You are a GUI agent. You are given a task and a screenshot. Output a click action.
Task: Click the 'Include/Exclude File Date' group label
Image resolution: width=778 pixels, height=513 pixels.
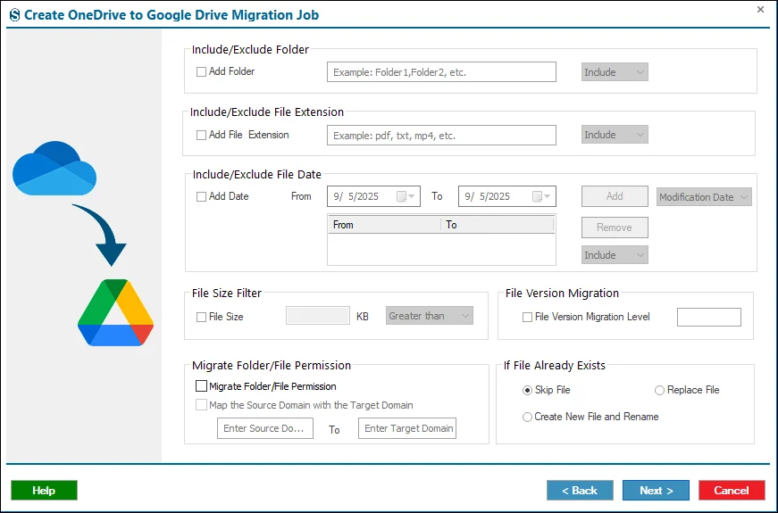[257, 175]
